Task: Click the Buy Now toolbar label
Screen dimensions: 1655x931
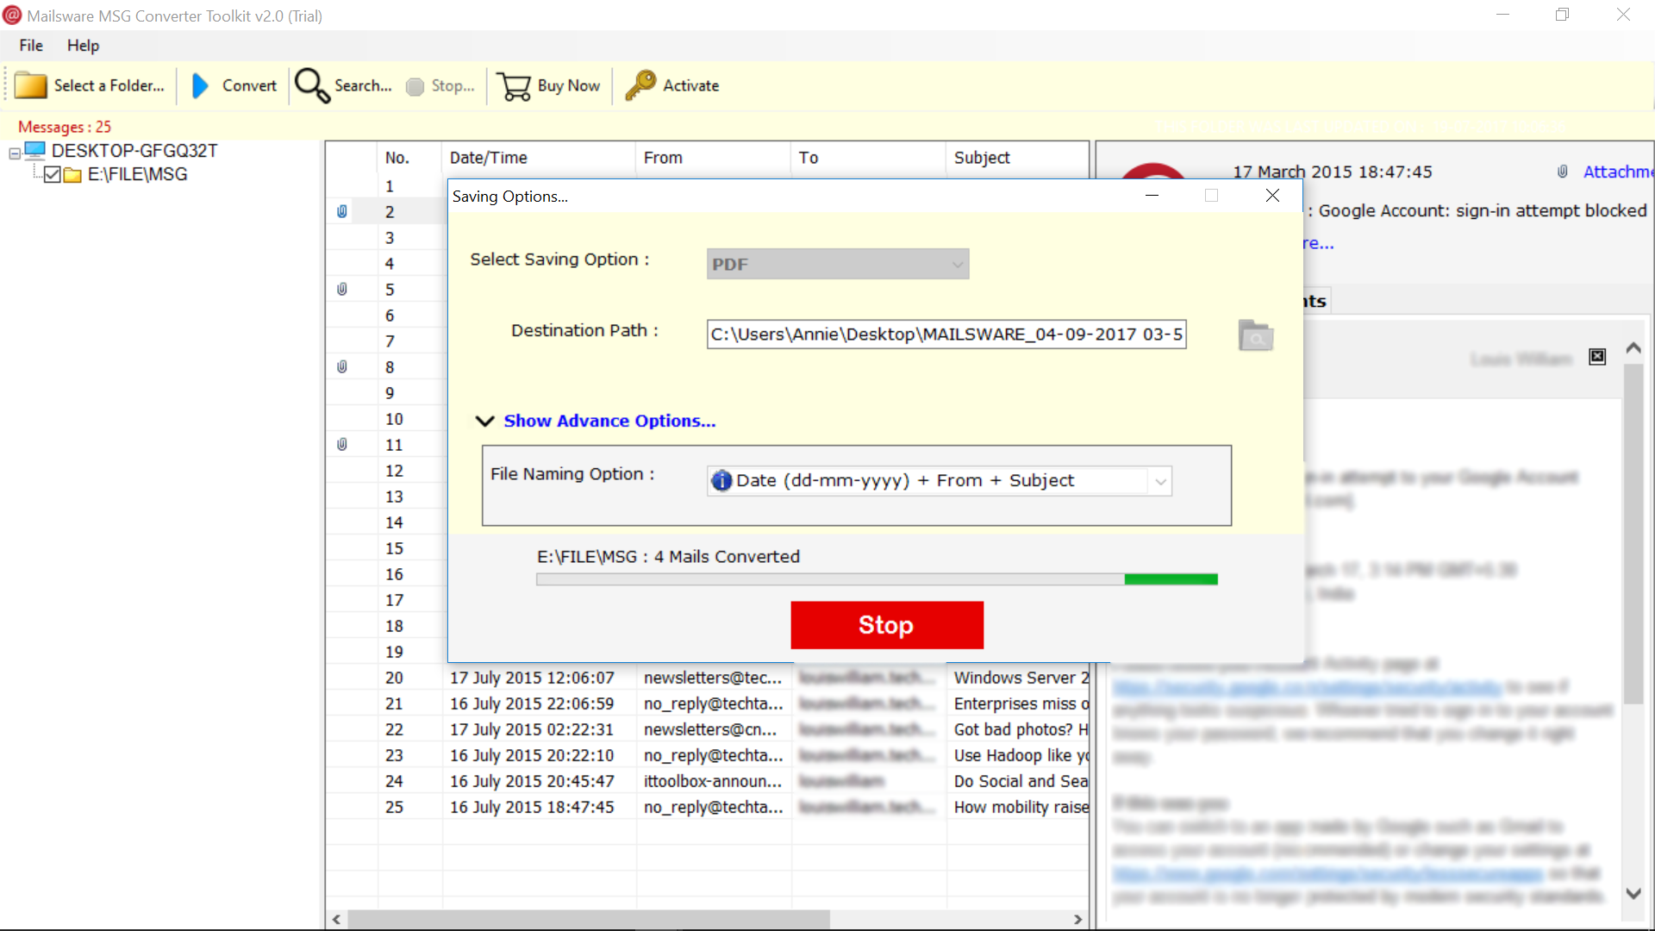Action: coord(569,85)
